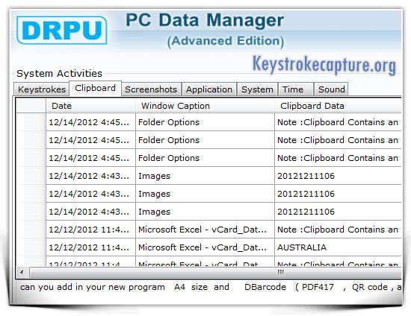This screenshot has width=411, height=316.
Task: Click the Keystrokecapture.org link
Action: [x=324, y=65]
